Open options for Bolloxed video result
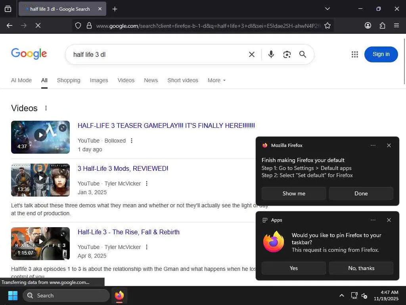This screenshot has height=305, width=406. tap(132, 141)
